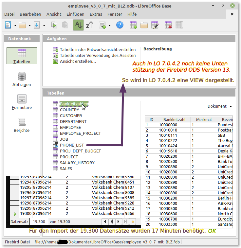Select Formulare in the Datenbank pane
This screenshot has height=248, width=241.
tap(22, 102)
